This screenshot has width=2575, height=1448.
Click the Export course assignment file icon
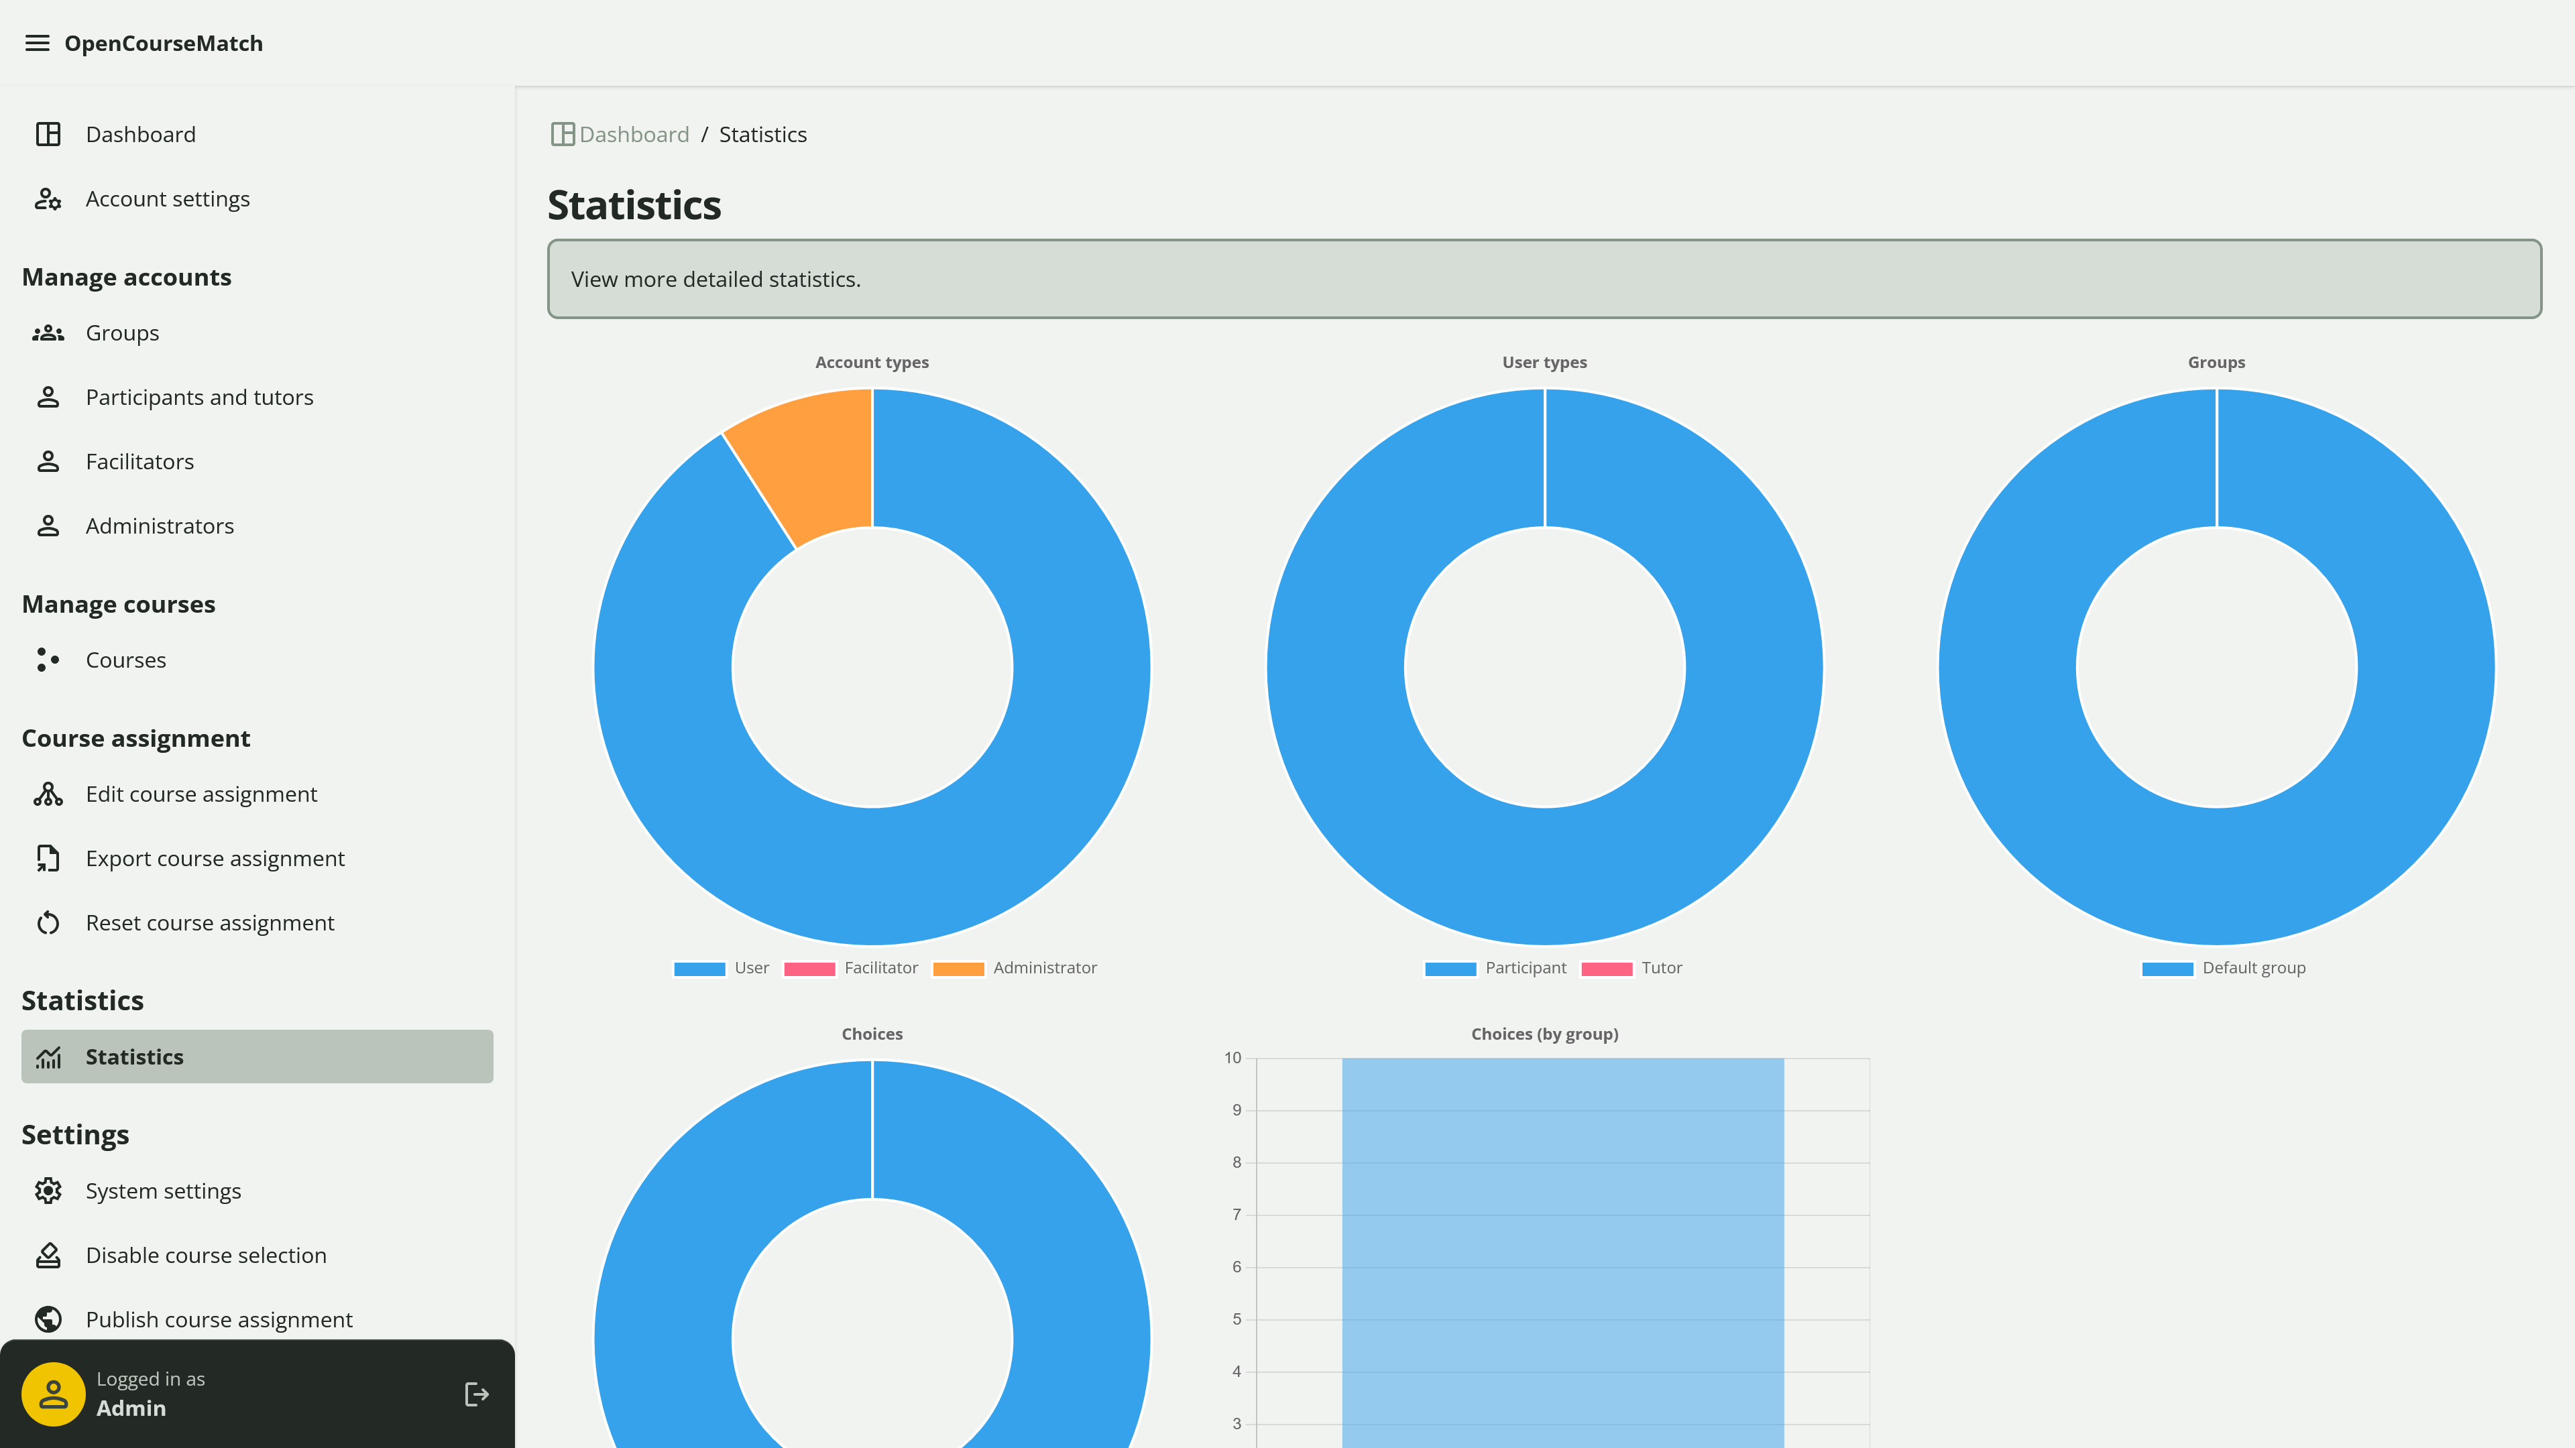tap(48, 858)
